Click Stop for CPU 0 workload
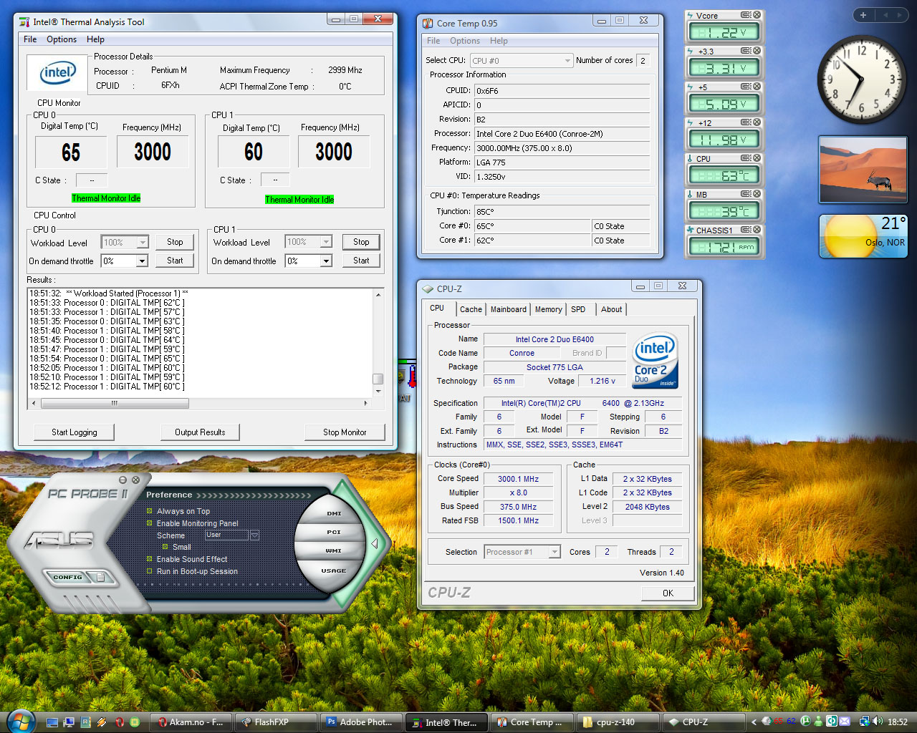This screenshot has width=917, height=733. 175,242
